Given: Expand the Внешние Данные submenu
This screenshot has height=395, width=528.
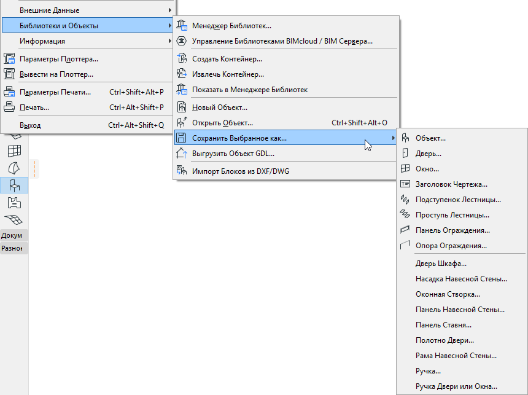Looking at the screenshot, I should (87, 10).
